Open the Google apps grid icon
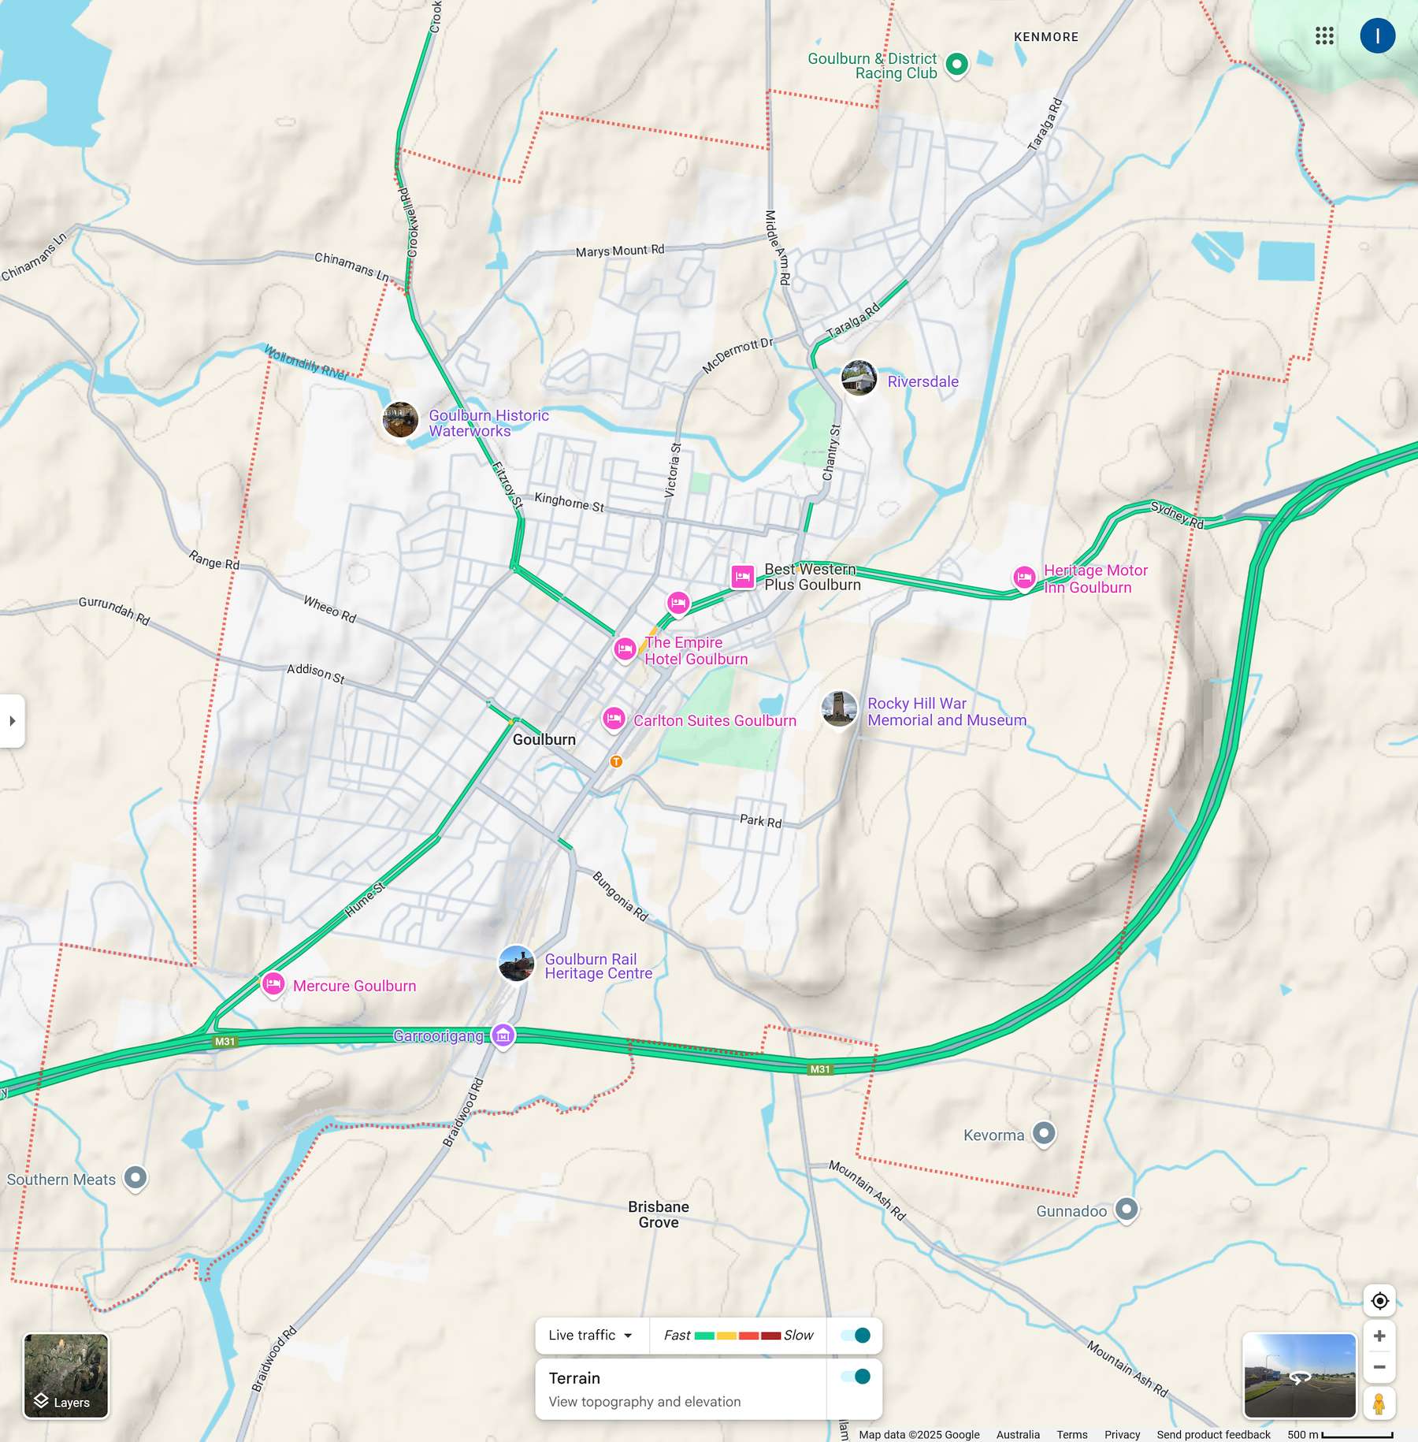The width and height of the screenshot is (1418, 1442). pyautogui.click(x=1324, y=35)
